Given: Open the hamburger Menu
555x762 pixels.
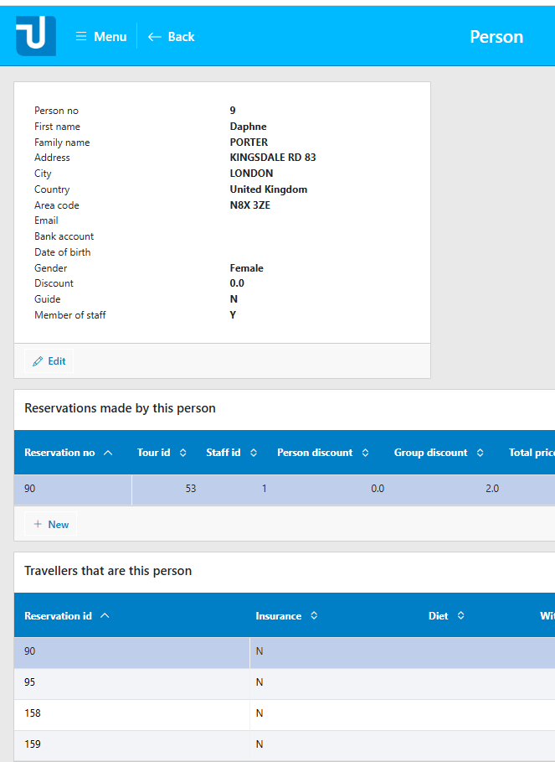Looking at the screenshot, I should click(x=100, y=36).
